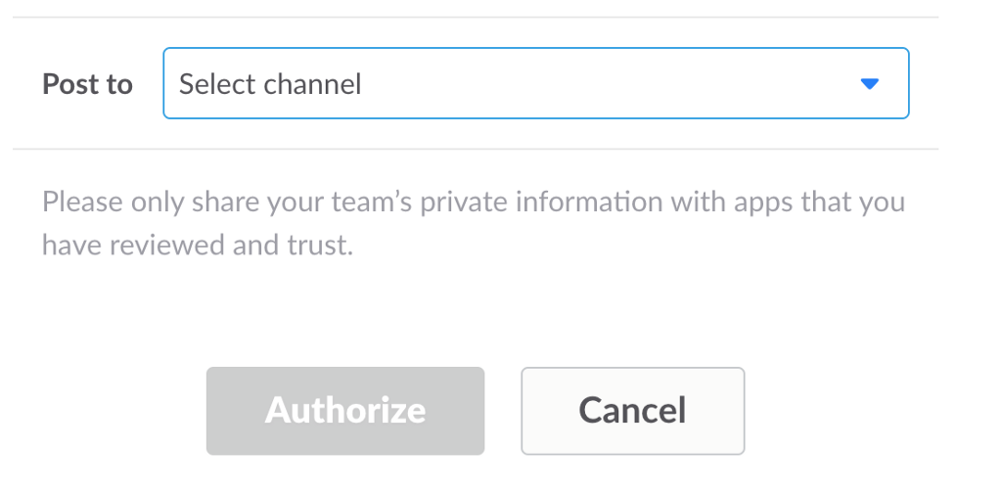Cancel the app authorization request
Screen dimensions: 1002x495
pos(632,411)
